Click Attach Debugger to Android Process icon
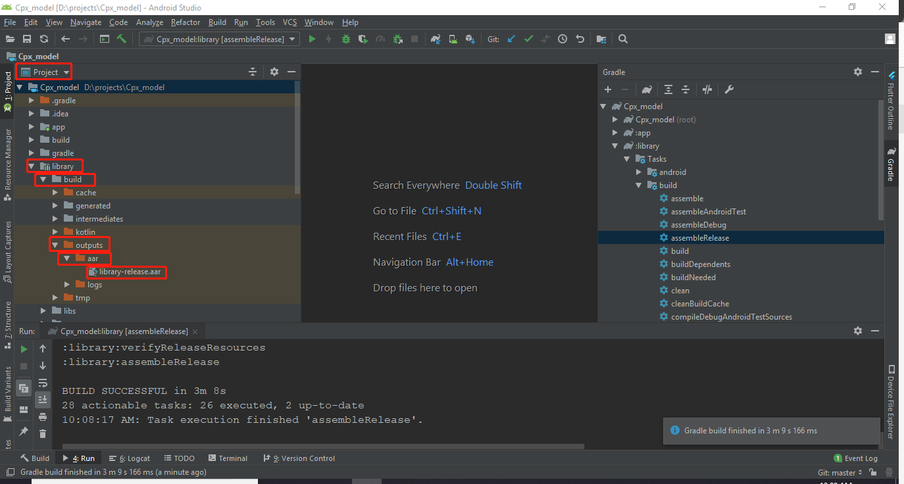This screenshot has height=484, width=904. point(397,39)
